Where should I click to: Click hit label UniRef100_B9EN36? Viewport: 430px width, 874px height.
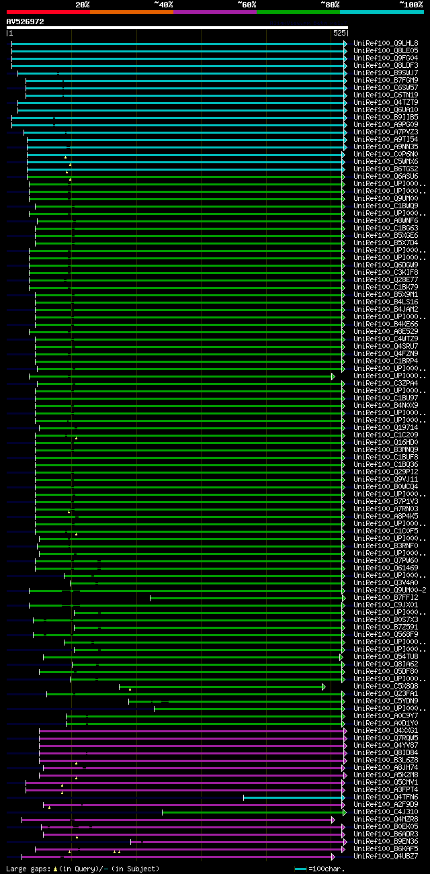pos(386,842)
